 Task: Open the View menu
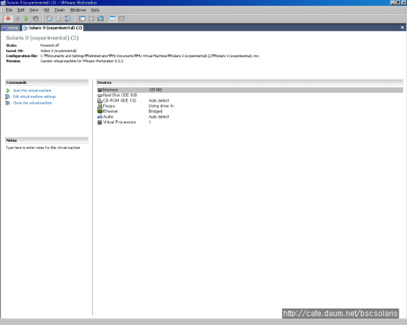click(x=34, y=10)
